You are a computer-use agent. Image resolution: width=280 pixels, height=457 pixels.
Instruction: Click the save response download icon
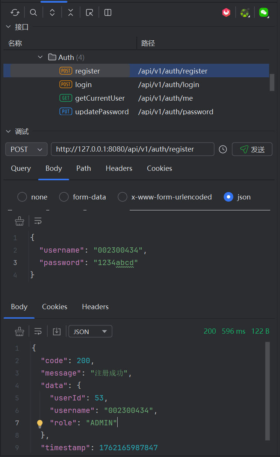57,331
